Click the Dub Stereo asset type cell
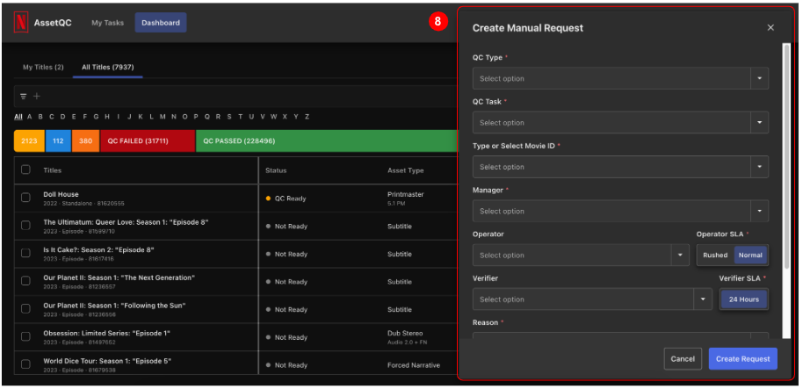 tap(408, 337)
